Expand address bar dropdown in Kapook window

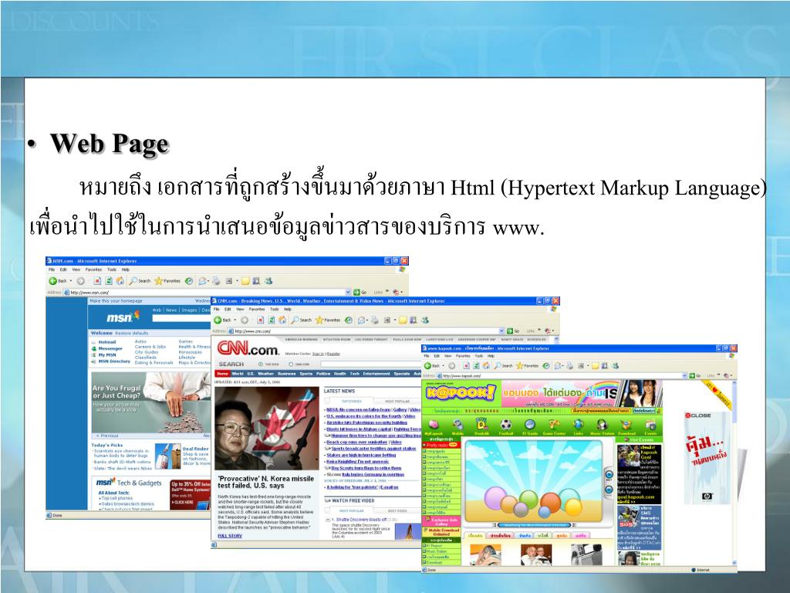(684, 376)
